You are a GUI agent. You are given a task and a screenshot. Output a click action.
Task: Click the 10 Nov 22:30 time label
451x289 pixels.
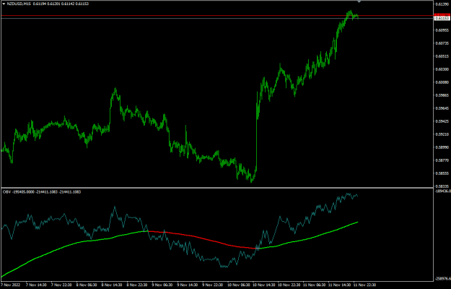[289, 285]
